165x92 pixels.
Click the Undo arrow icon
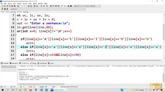pos(22,6)
